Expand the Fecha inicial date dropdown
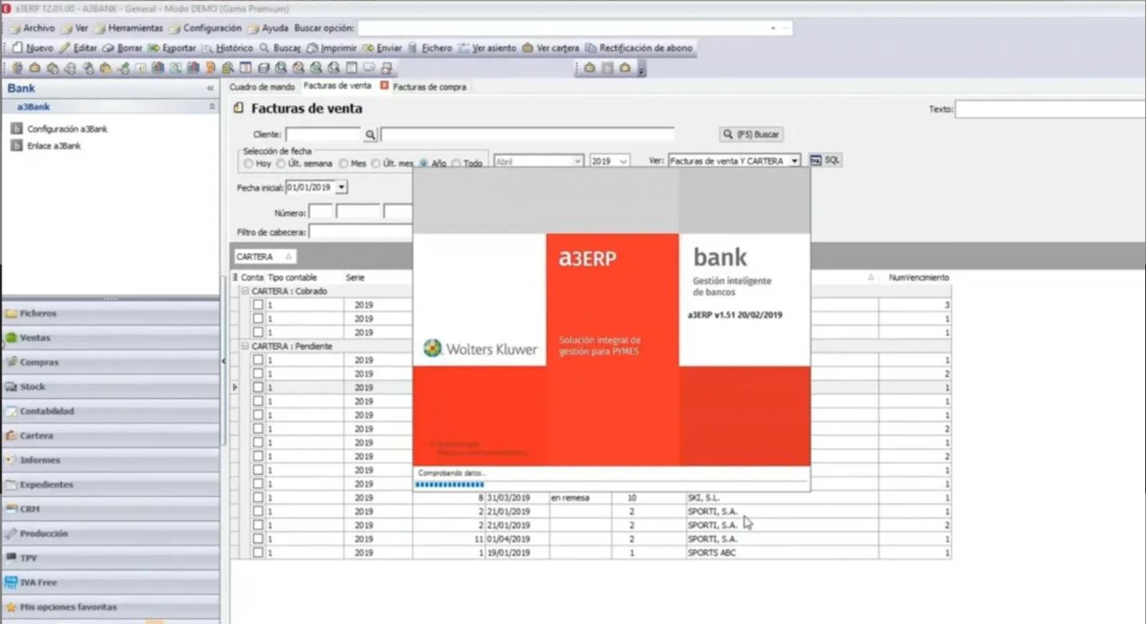 tap(341, 187)
